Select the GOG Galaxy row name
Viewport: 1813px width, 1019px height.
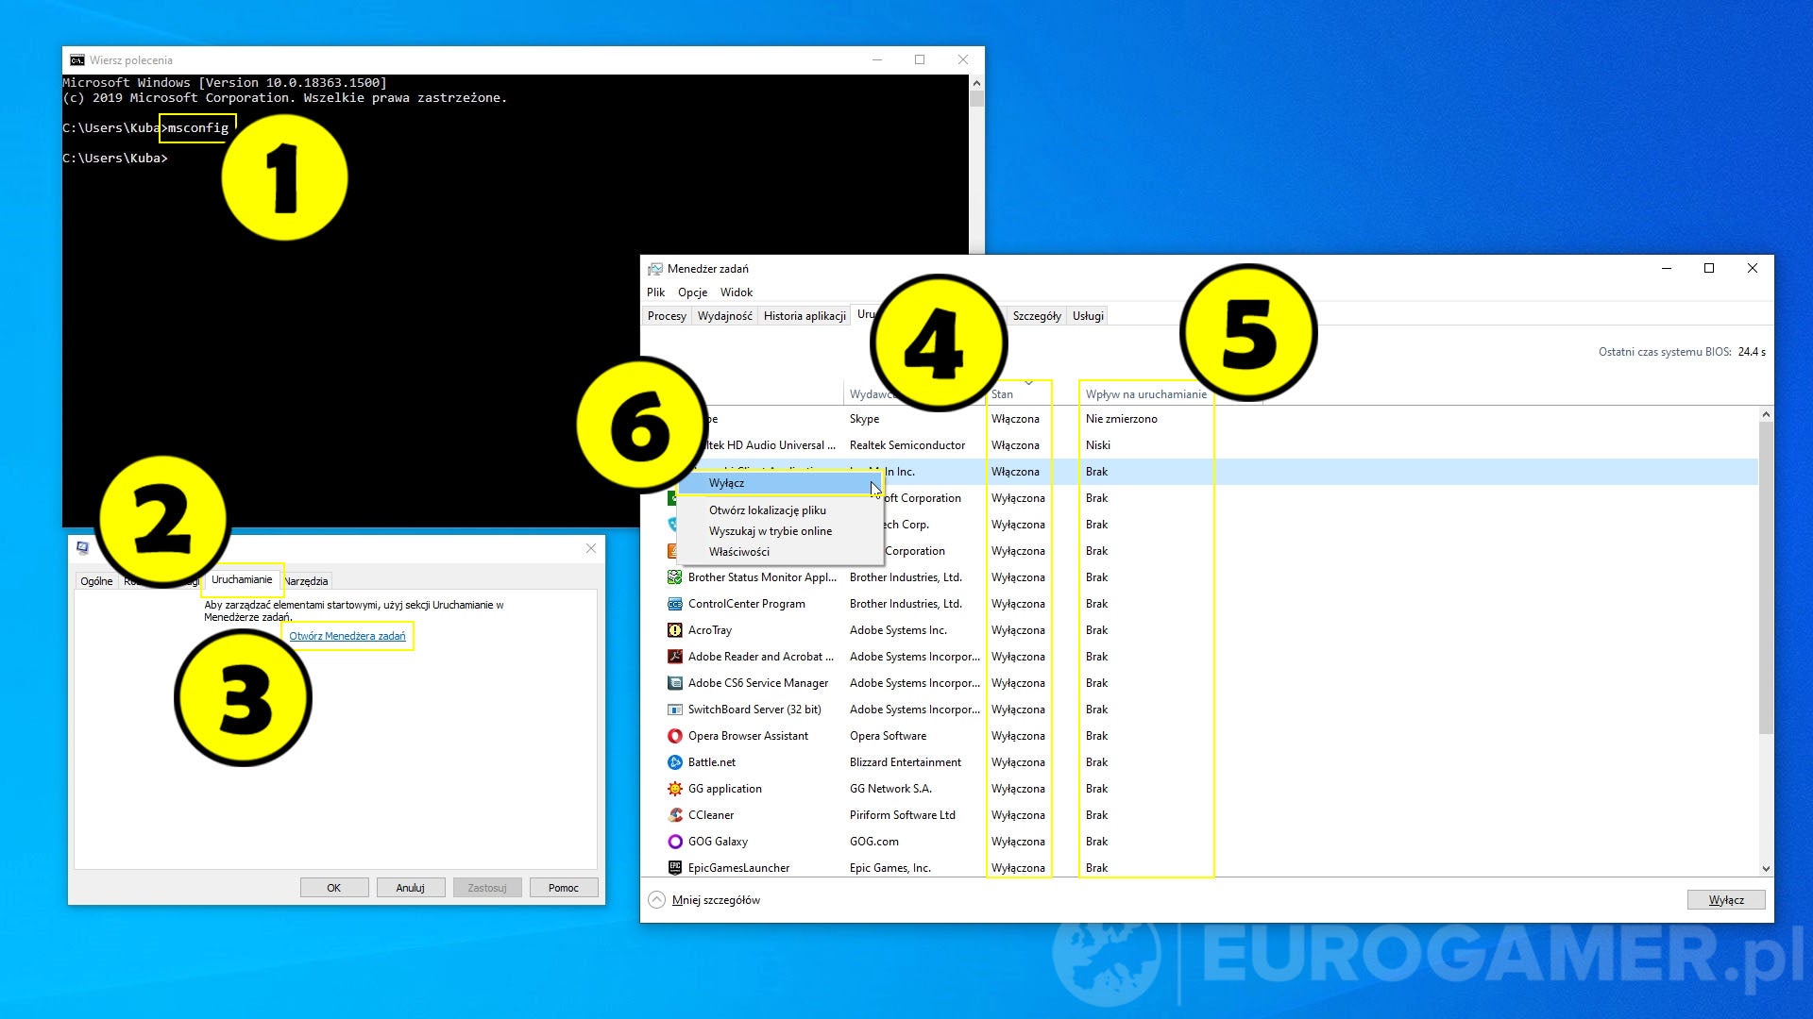click(718, 842)
